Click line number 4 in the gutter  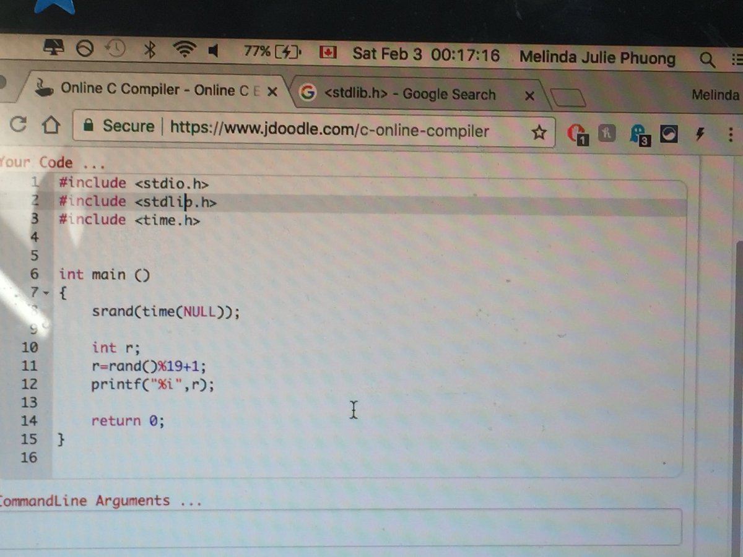[x=34, y=237]
